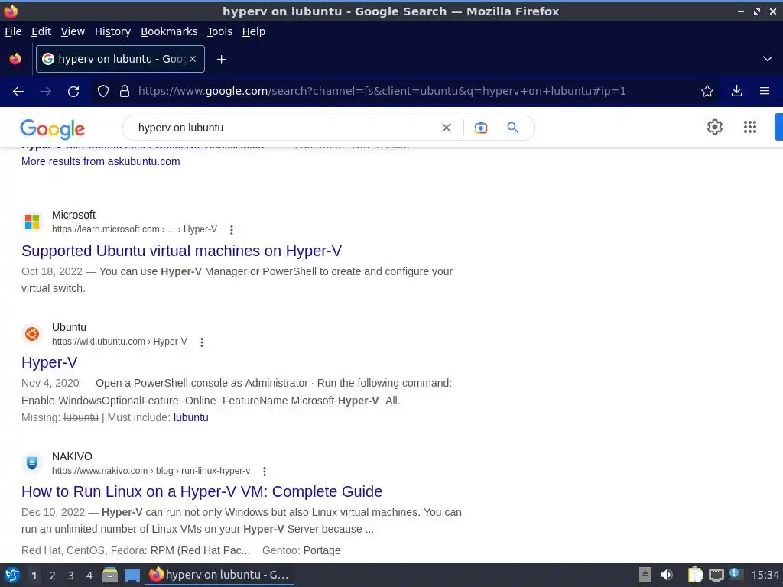
Task: Open the clipboard manager tray icon
Action: coord(695,575)
